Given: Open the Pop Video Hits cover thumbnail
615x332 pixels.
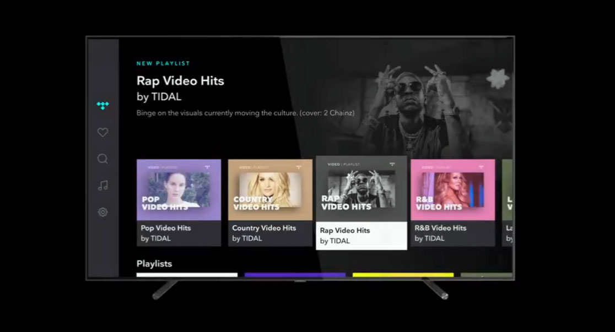Looking at the screenshot, I should point(179,190).
